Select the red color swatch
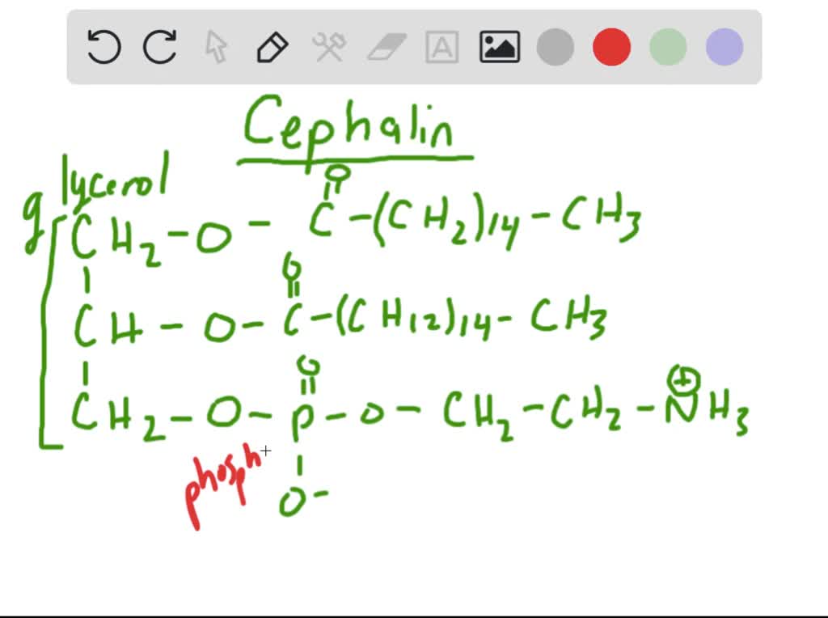828x618 pixels. [610, 47]
